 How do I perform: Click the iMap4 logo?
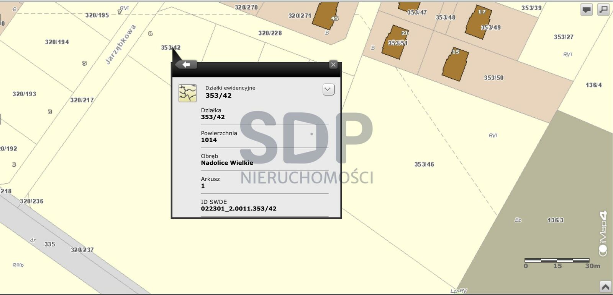click(x=603, y=233)
